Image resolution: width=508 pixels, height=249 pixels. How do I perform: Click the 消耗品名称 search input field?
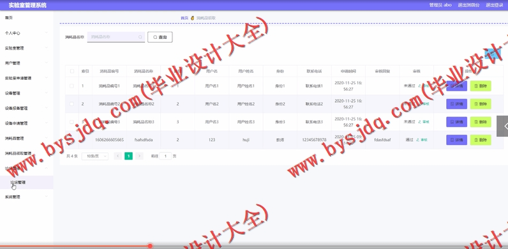point(116,37)
